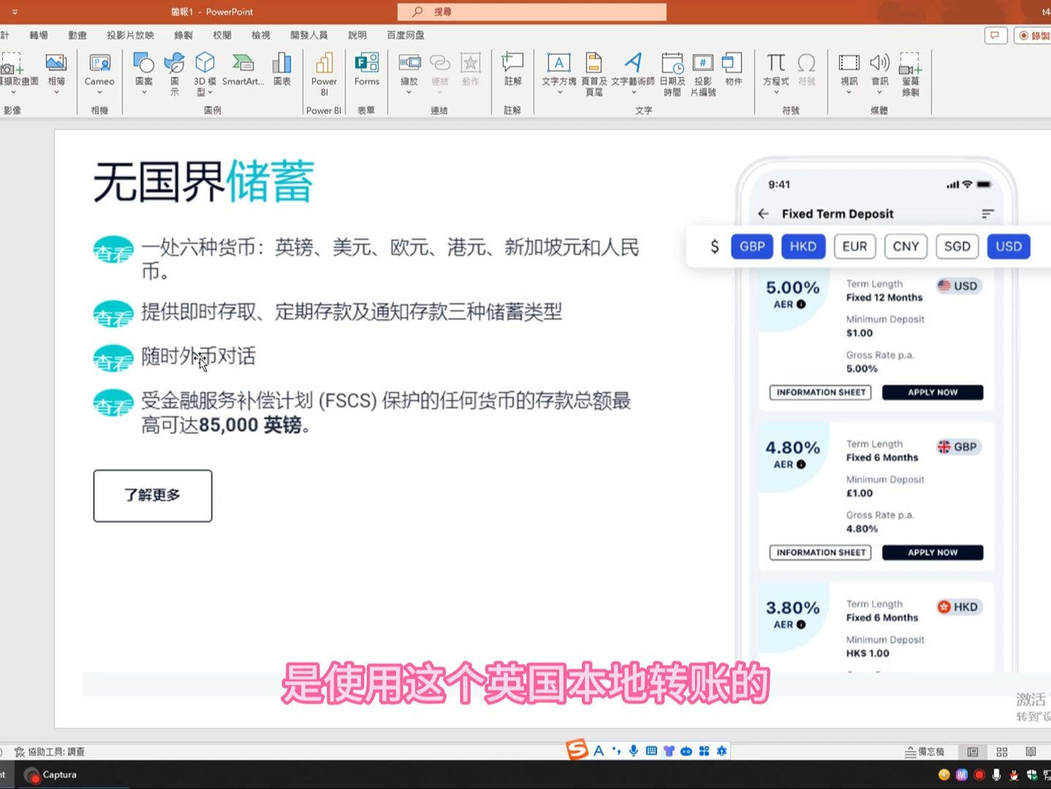This screenshot has height=789, width=1051.
Task: Expand the 音訊 dropdown arrow
Action: coord(880,92)
